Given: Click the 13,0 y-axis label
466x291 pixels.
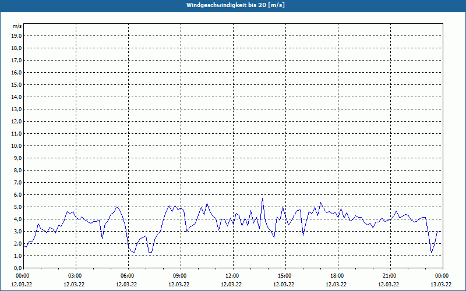Looking at the screenshot, I should [x=17, y=109].
